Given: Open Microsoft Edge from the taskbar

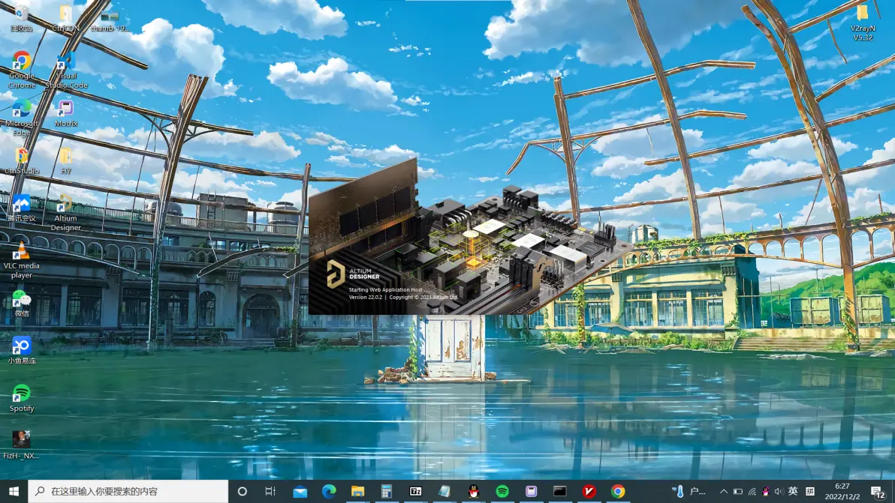Looking at the screenshot, I should (329, 491).
